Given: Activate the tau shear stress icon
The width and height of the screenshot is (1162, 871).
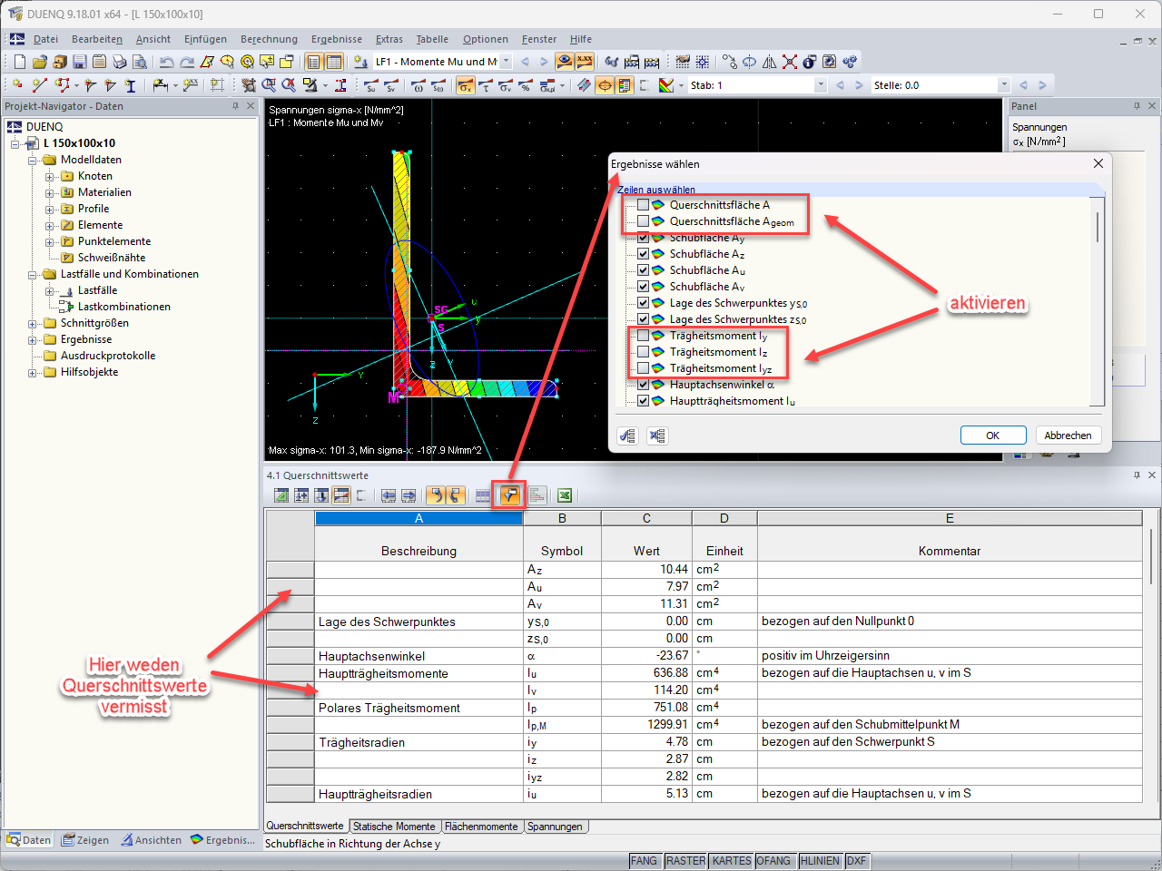Looking at the screenshot, I should point(486,85).
